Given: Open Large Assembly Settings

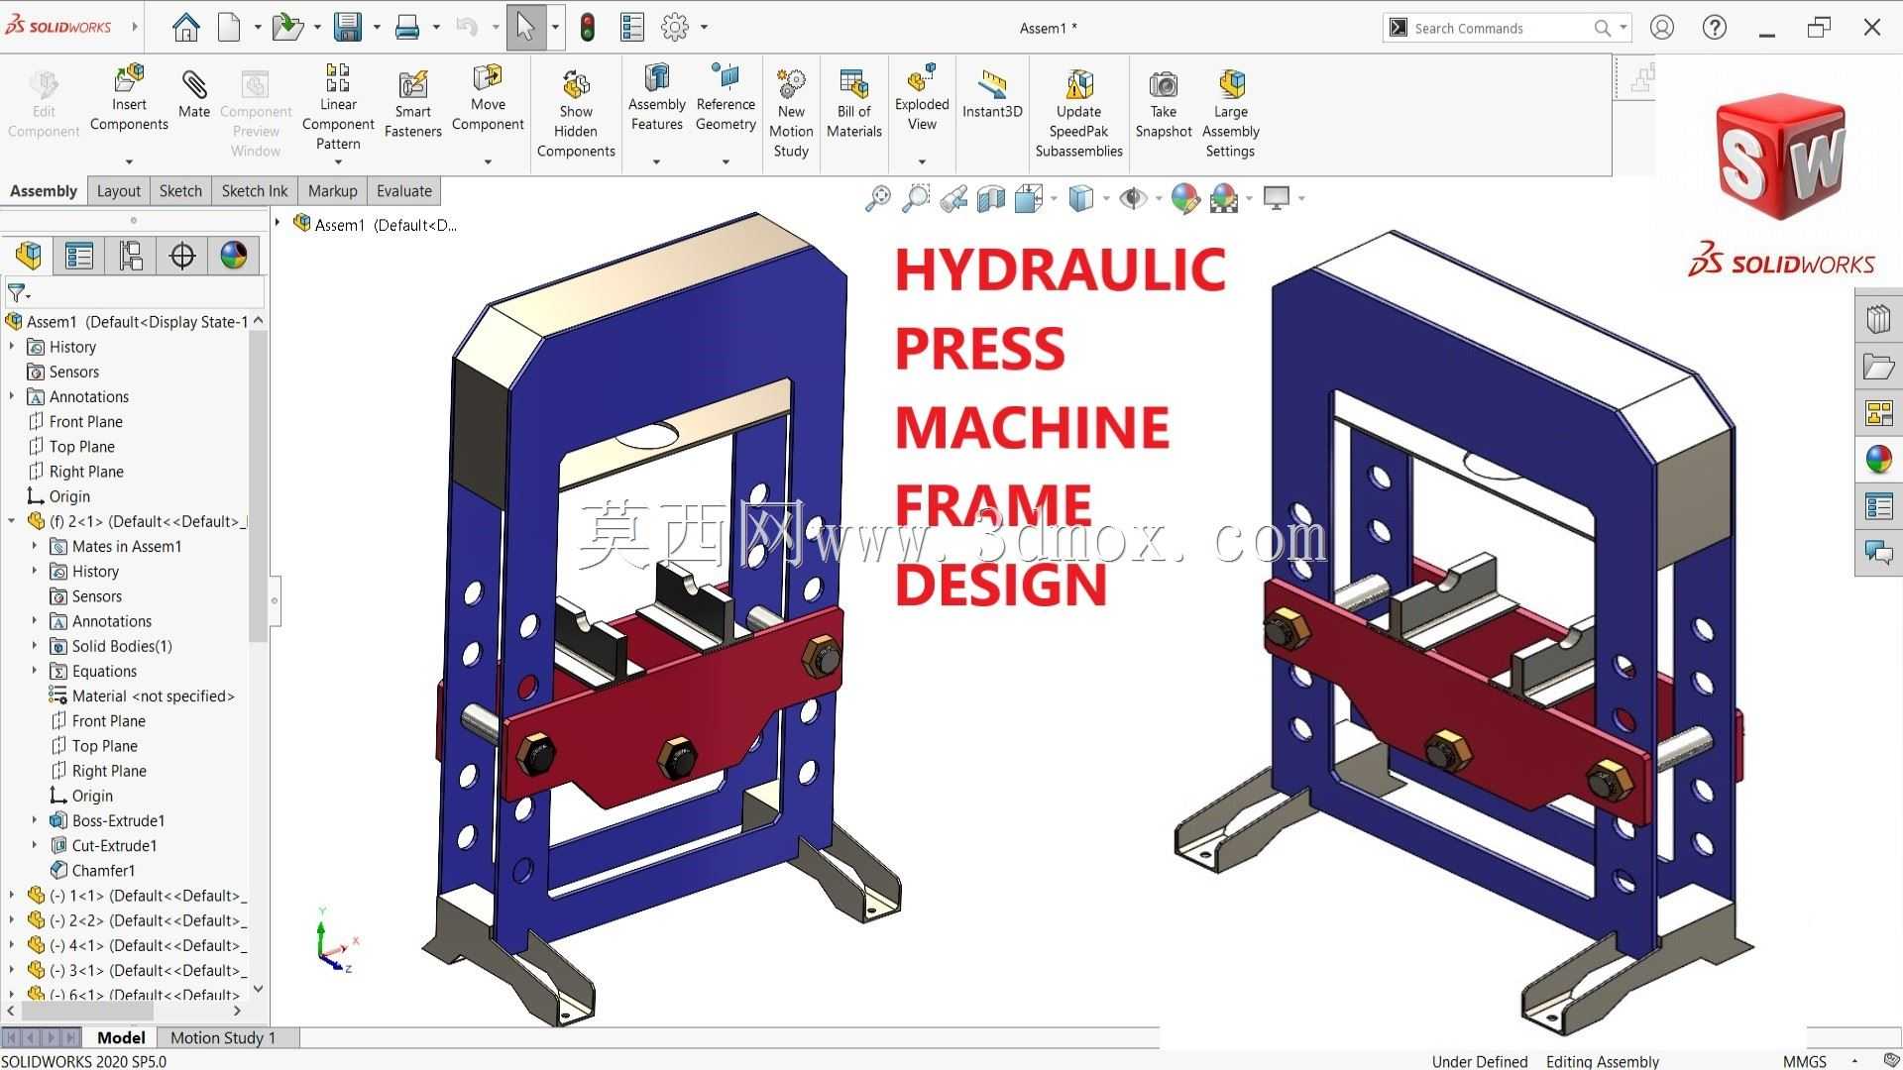Looking at the screenshot, I should [1231, 114].
